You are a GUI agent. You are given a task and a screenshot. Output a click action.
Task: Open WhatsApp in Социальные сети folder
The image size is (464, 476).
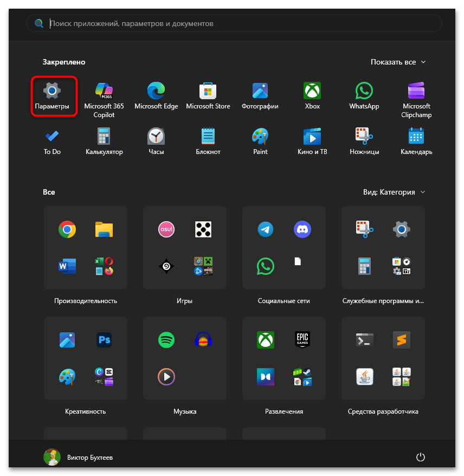(266, 266)
